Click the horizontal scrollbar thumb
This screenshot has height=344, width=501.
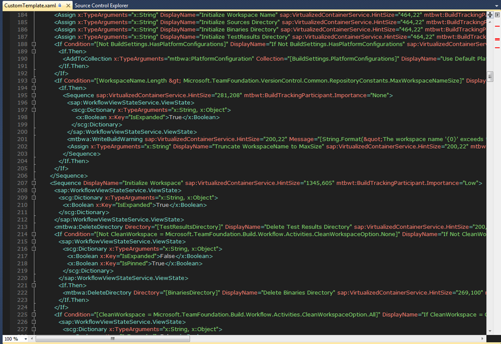pos(113,339)
